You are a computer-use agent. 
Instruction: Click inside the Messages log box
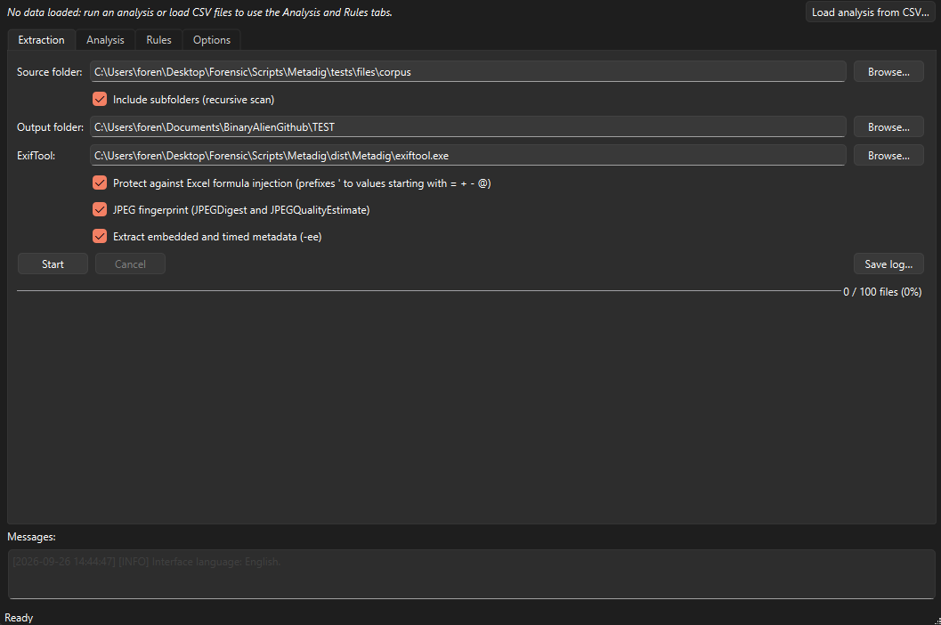471,574
